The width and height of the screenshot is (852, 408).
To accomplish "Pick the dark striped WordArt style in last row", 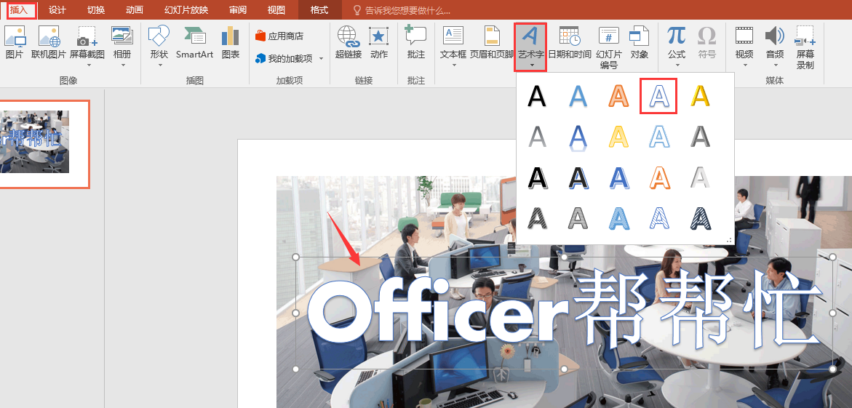I will point(700,218).
